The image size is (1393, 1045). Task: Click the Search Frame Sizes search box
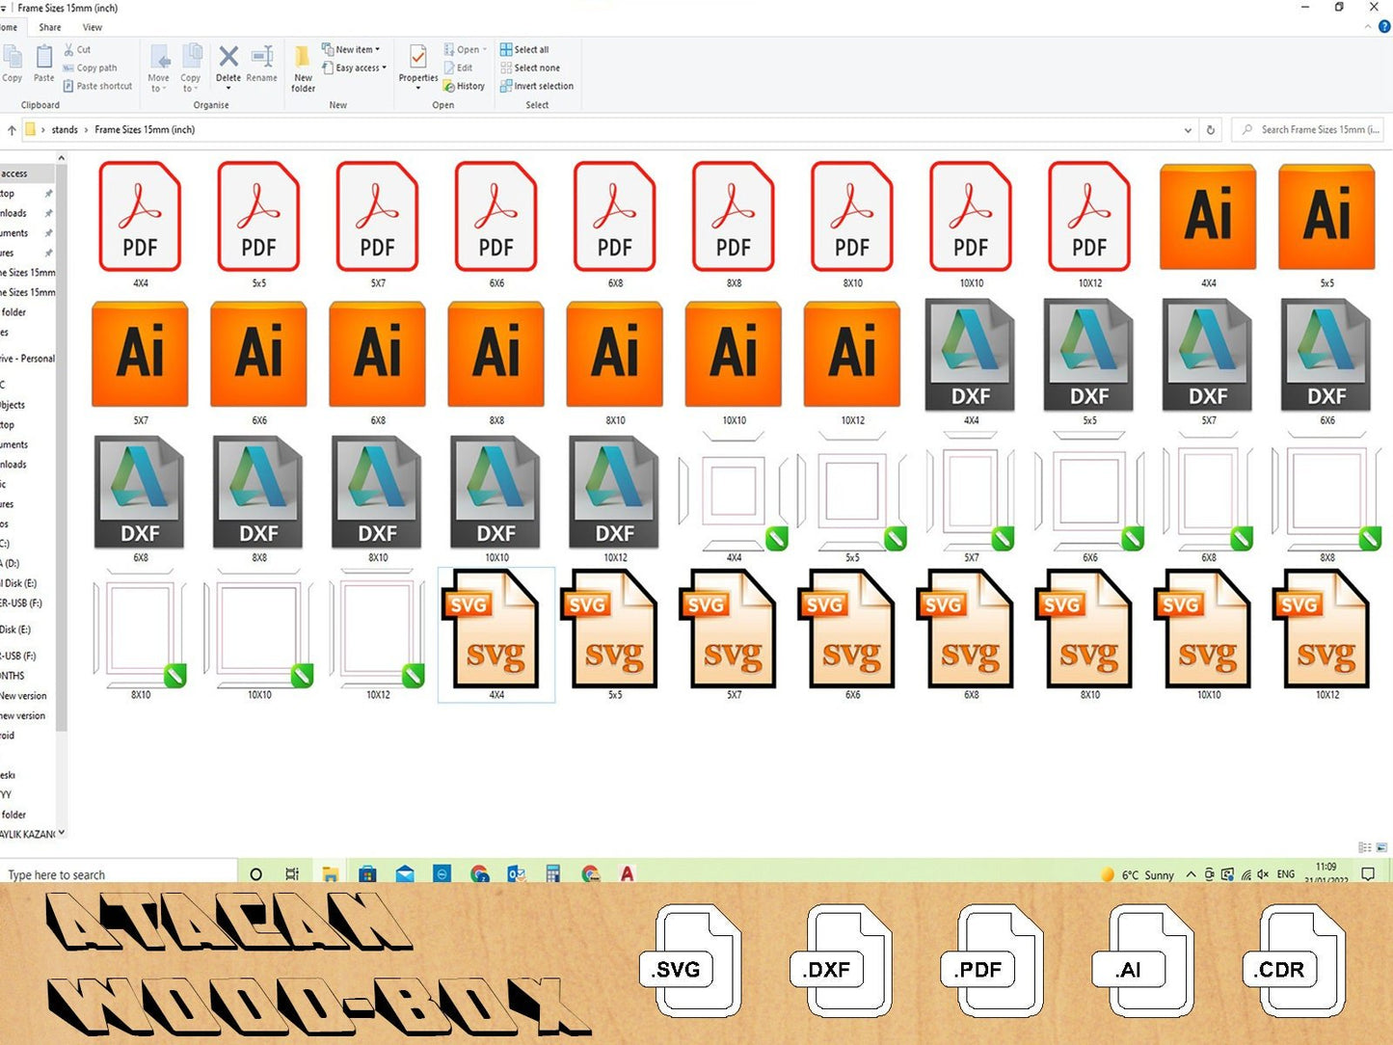[1311, 130]
